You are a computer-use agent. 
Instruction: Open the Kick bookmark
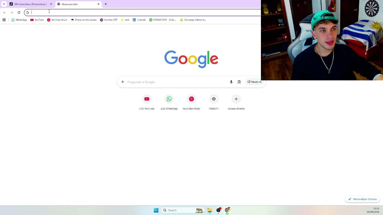pos(125,20)
